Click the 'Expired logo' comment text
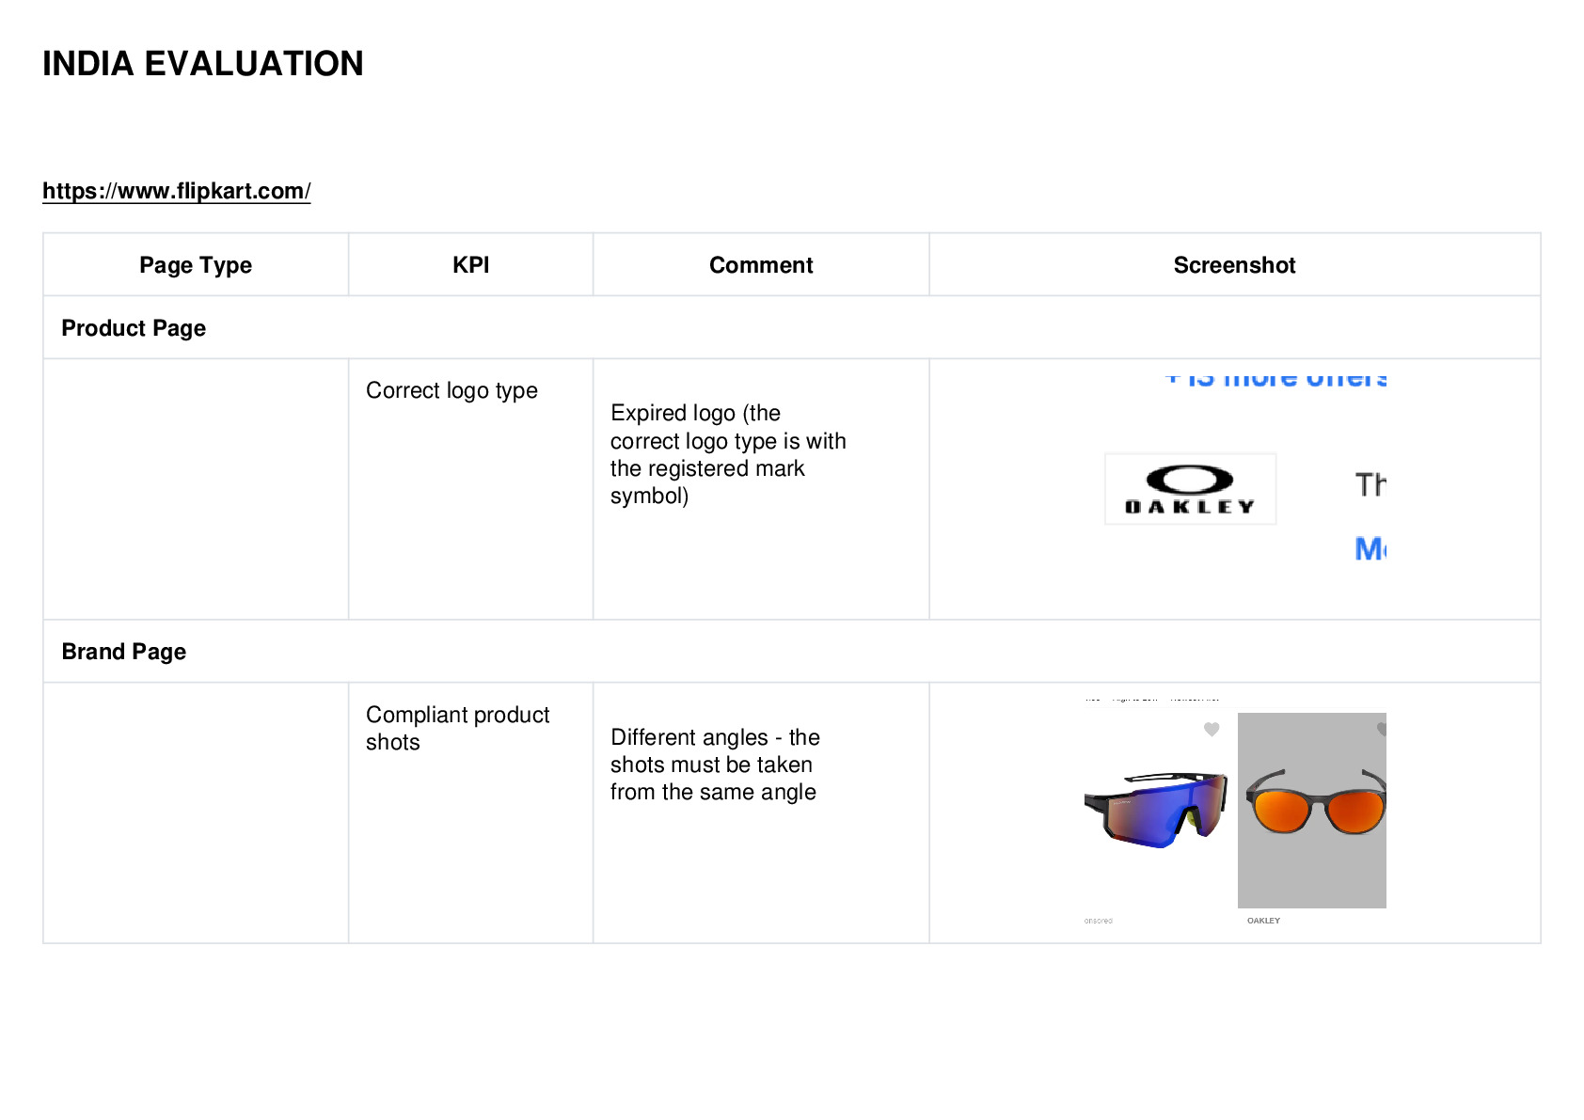 pyautogui.click(x=728, y=454)
